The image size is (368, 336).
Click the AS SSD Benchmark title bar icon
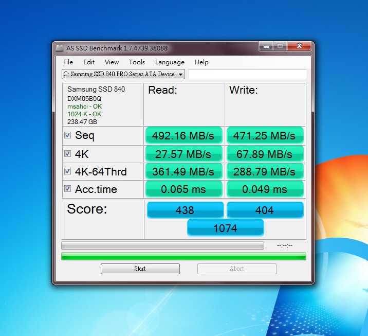click(x=60, y=48)
